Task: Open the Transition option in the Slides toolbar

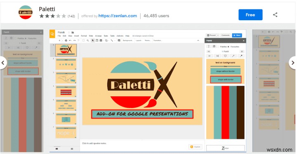Action: pyautogui.click(x=158, y=40)
